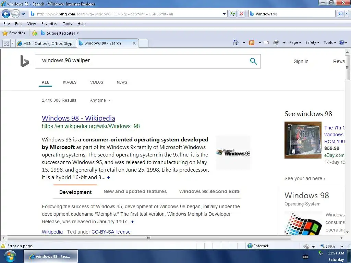Click the toolbar search box showing windows 98
351x263 pixels.
(292, 14)
